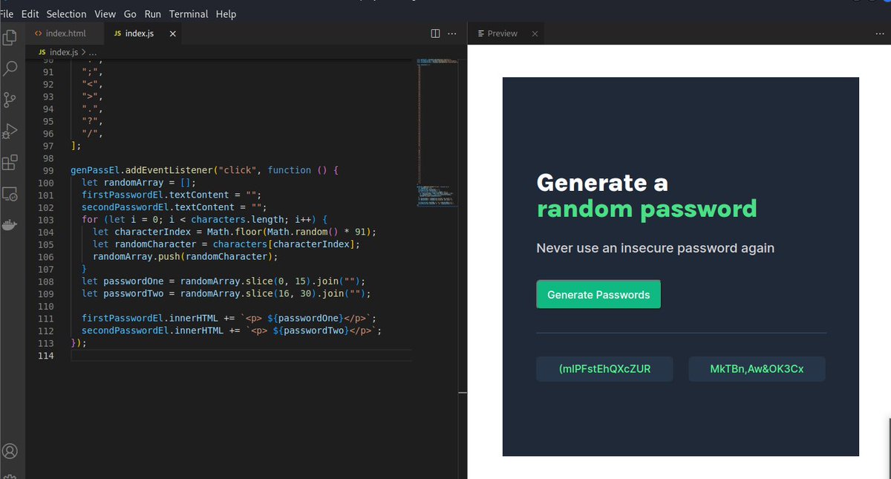Screen dimensions: 891x479
Task: Click the (mIPFstEhQXcZUR password box
Action: coord(604,369)
